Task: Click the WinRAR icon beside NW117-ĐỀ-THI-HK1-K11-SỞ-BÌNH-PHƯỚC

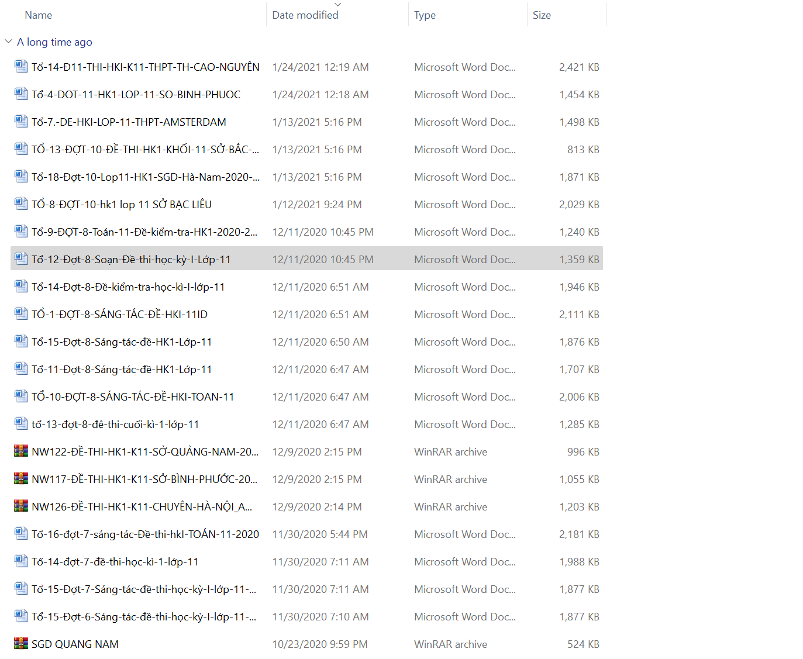Action: 21,479
